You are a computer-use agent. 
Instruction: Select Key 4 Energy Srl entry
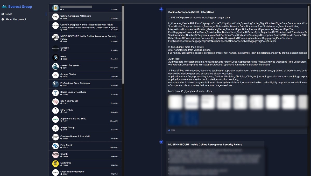(86, 102)
